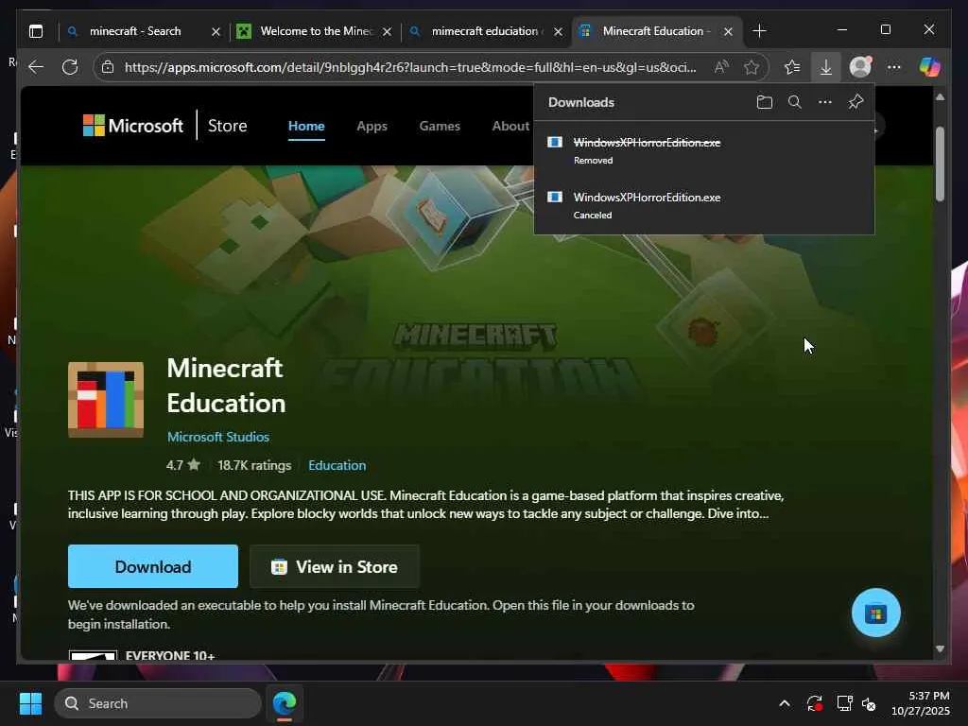Click the View in Store button
968x726 pixels.
[335, 566]
